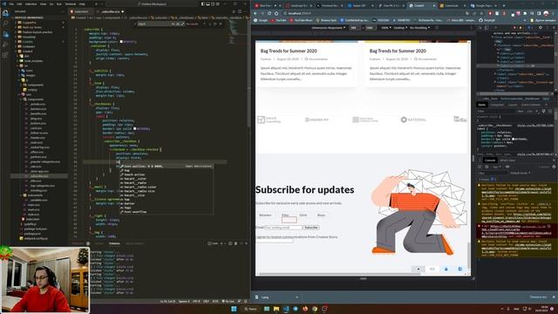Toggle :hov element state in Styles pane
Image resolution: width=558 pixels, height=314 pixels.
point(521,111)
